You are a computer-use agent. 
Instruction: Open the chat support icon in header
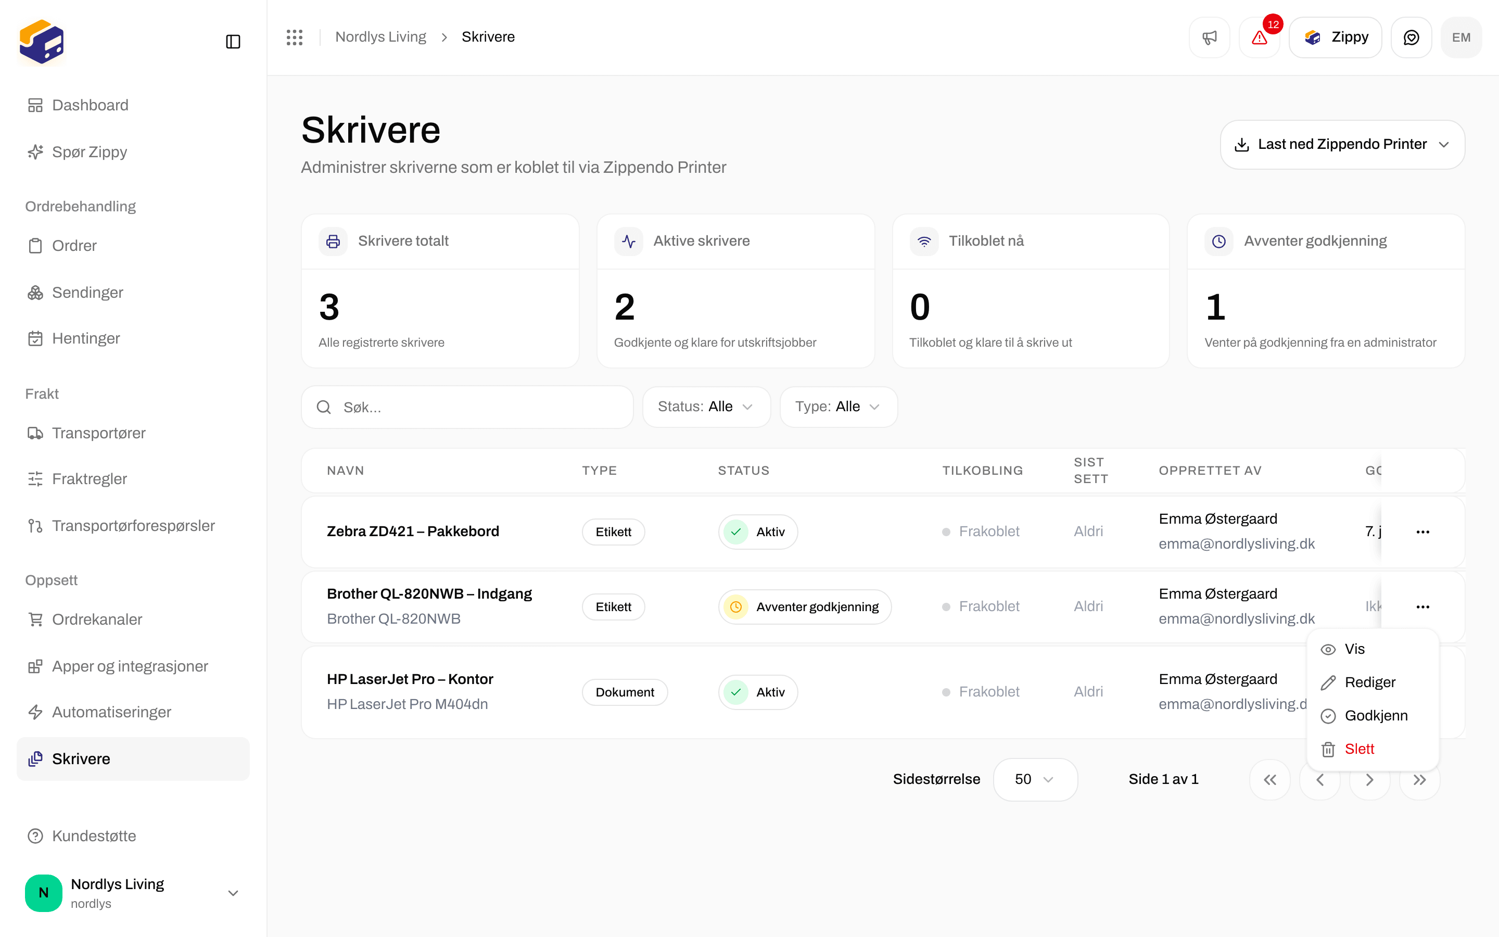tap(1411, 37)
